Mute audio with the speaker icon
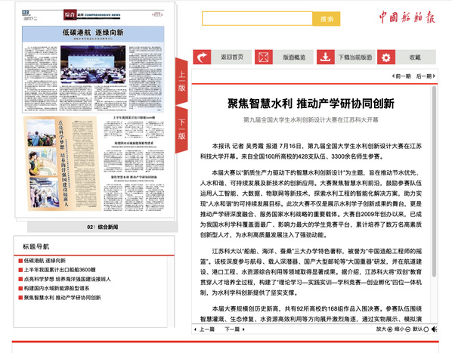Image resolution: width=452 pixels, height=353 pixels. tap(434, 329)
